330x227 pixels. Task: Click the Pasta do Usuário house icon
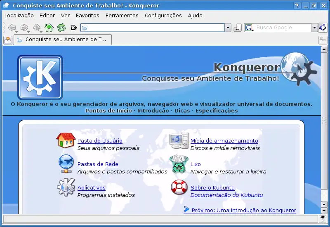(x=66, y=140)
